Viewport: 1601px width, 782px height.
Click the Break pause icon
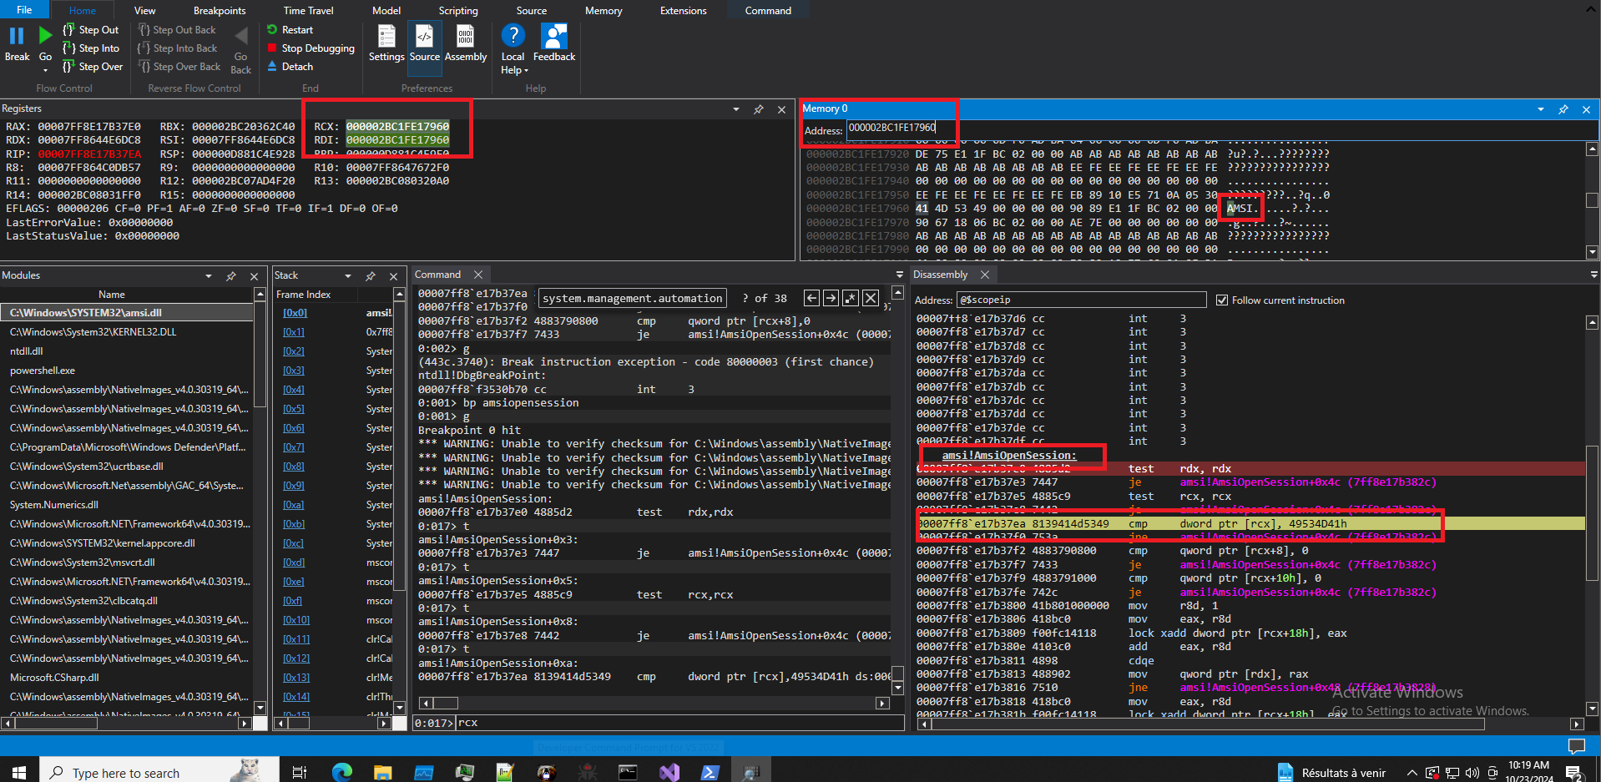coord(17,36)
